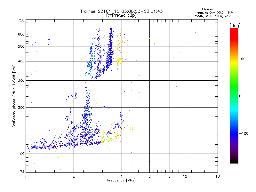
Task: Click the '400' y-axis tick label
Action: pyautogui.click(x=21, y=61)
